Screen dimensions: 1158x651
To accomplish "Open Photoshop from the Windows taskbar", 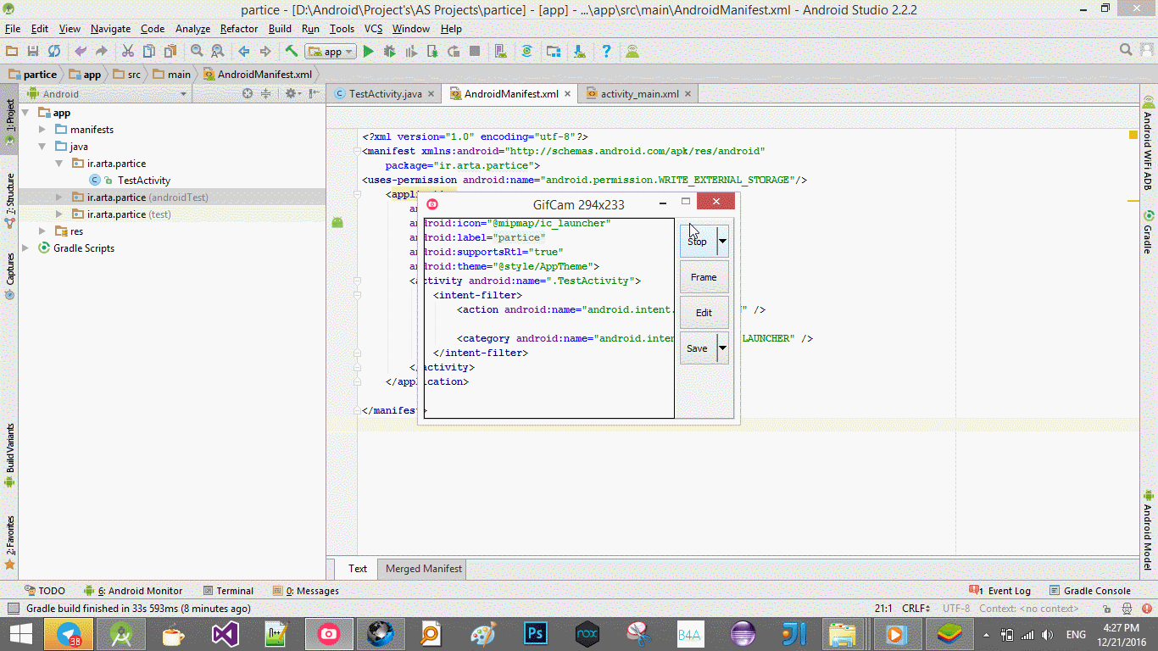I will click(x=535, y=634).
